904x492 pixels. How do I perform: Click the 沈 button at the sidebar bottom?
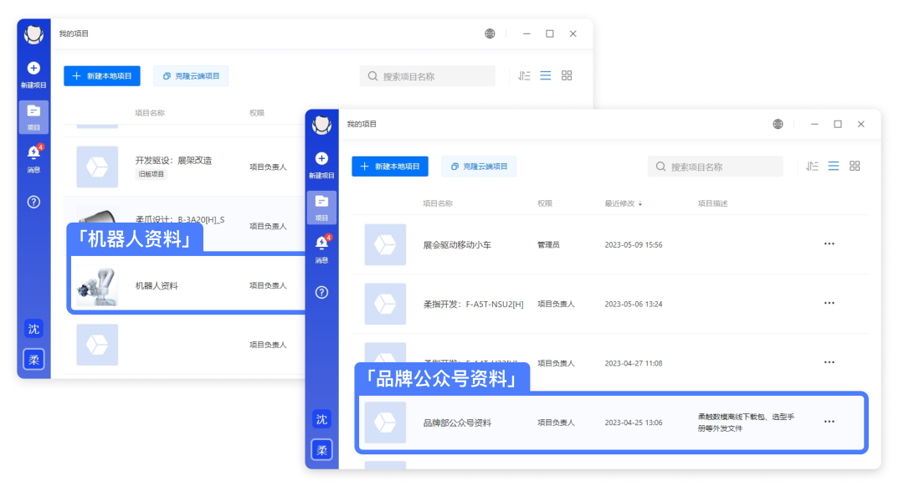[321, 419]
